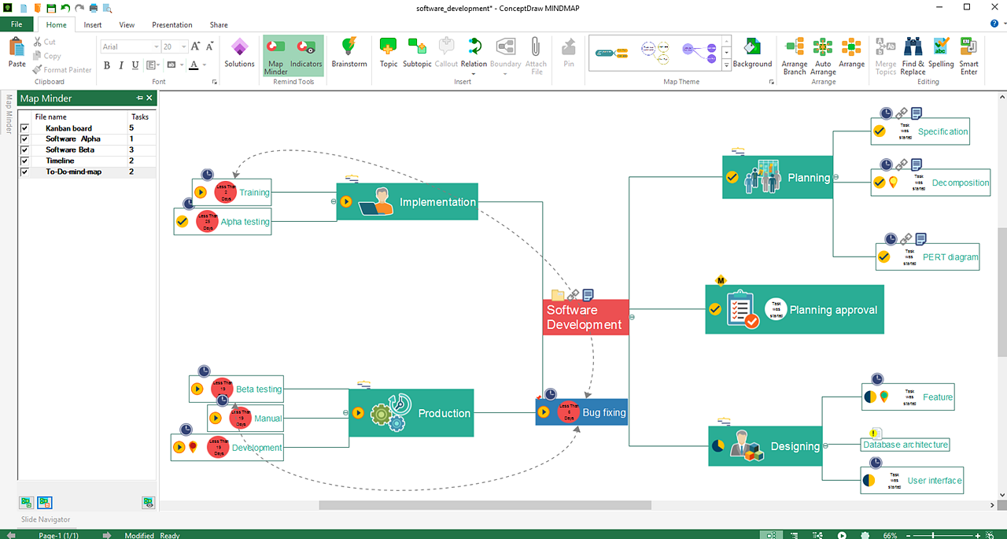Expand the Map Theme gallery
The height and width of the screenshot is (539, 1007).
(727, 65)
